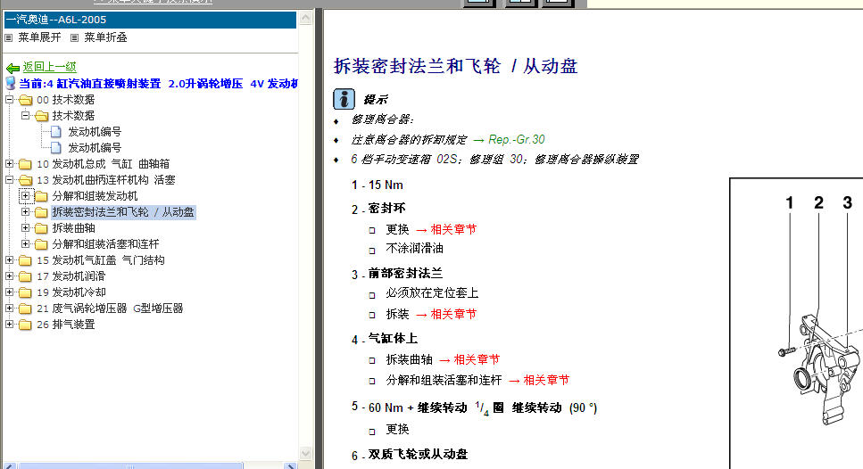The image size is (863, 469).
Task: Click the 当前:4 缸汽油直接喷射装置 heading
Action: pos(159,84)
